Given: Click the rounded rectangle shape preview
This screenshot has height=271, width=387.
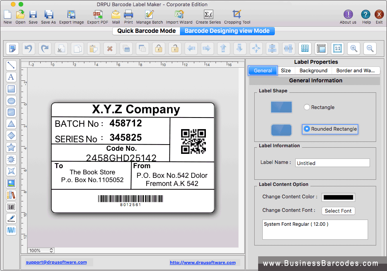Looking at the screenshot, I should [281, 130].
